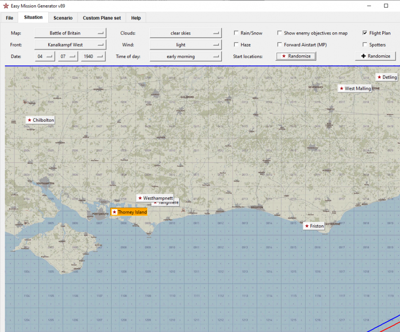The height and width of the screenshot is (332, 400).
Task: Click the app star icon in title bar
Action: click(x=6, y=6)
